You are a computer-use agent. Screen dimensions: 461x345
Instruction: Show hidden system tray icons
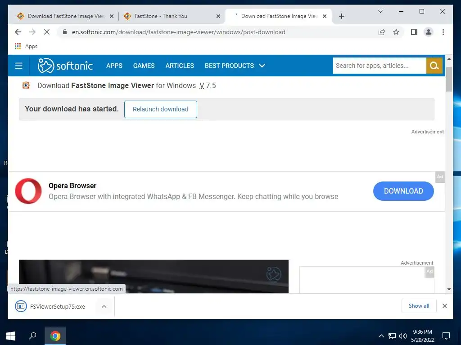[x=381, y=336]
